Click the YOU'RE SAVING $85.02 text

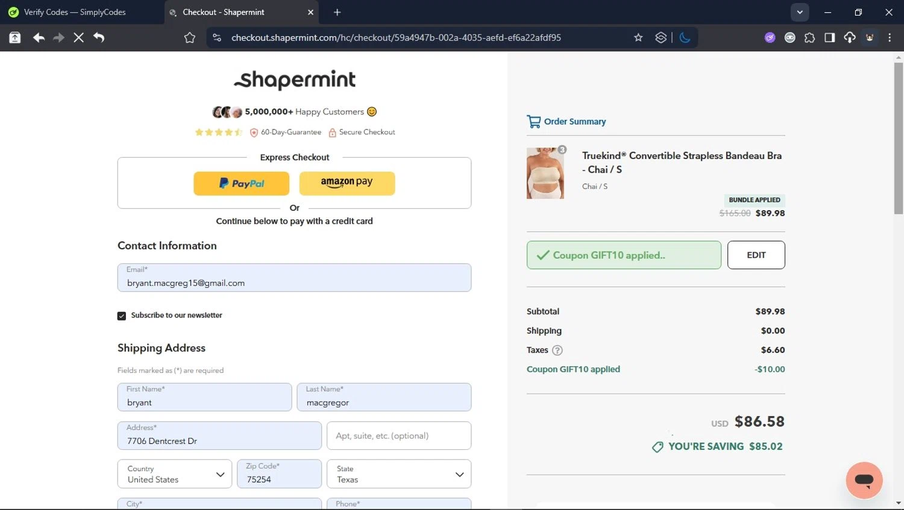click(725, 446)
